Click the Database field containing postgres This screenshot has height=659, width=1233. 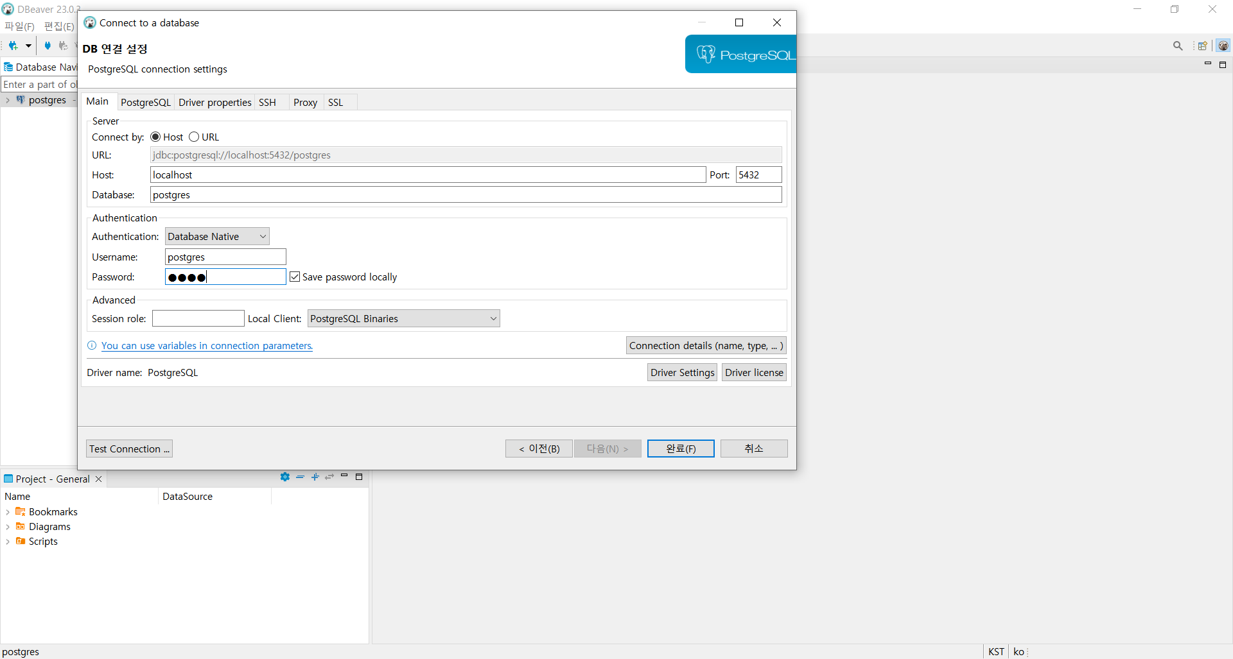466,194
